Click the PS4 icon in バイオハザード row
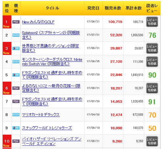The width and height of the screenshot is (164, 149). [16, 141]
